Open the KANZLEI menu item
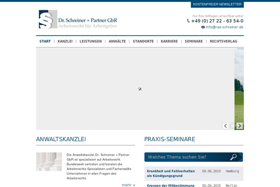280x187 pixels. [x=65, y=41]
